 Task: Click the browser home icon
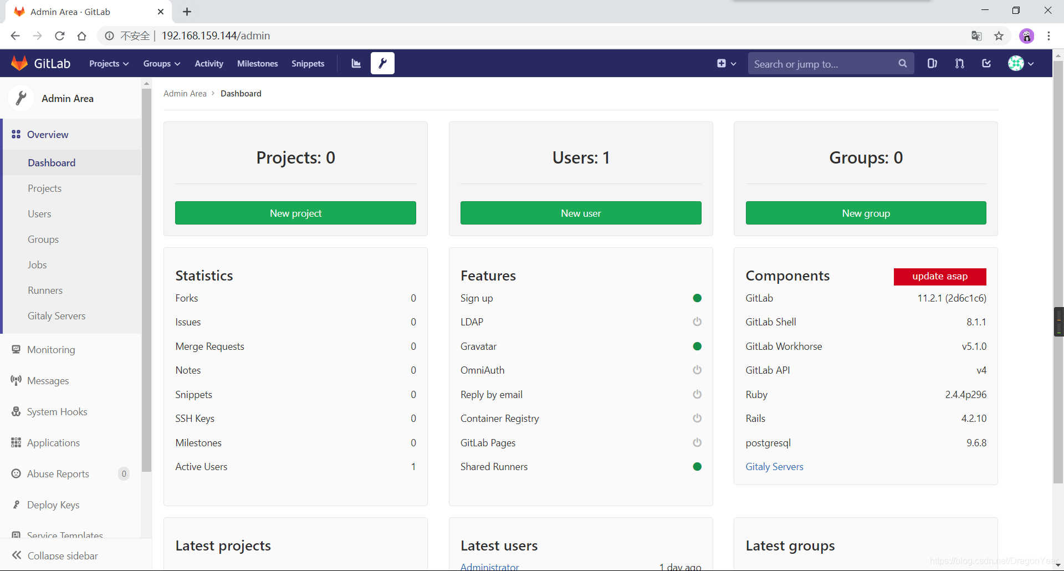pos(81,35)
